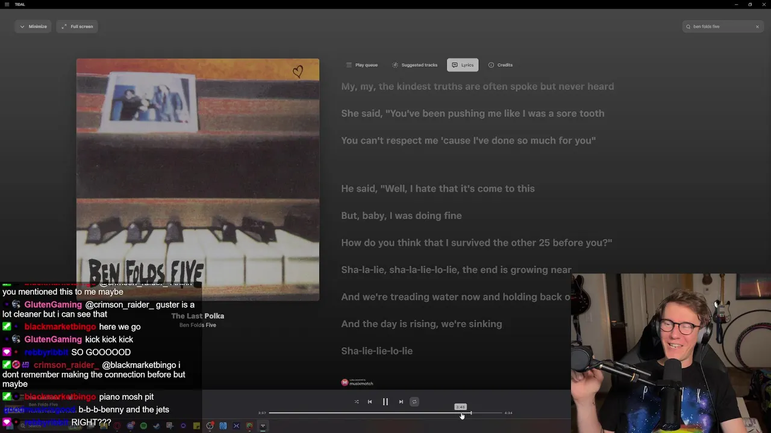This screenshot has width=771, height=433.
Task: Open artist 'Ben Folds Five' under the title
Action: click(198, 325)
